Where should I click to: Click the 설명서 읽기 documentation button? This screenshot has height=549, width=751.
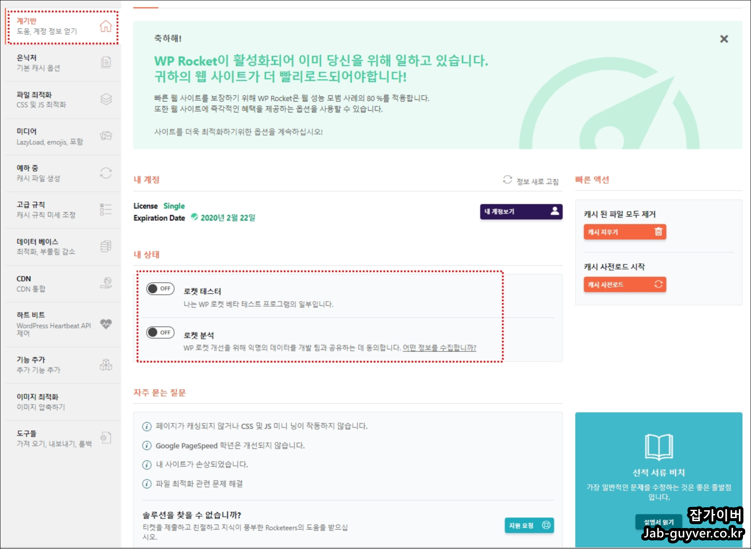[658, 522]
